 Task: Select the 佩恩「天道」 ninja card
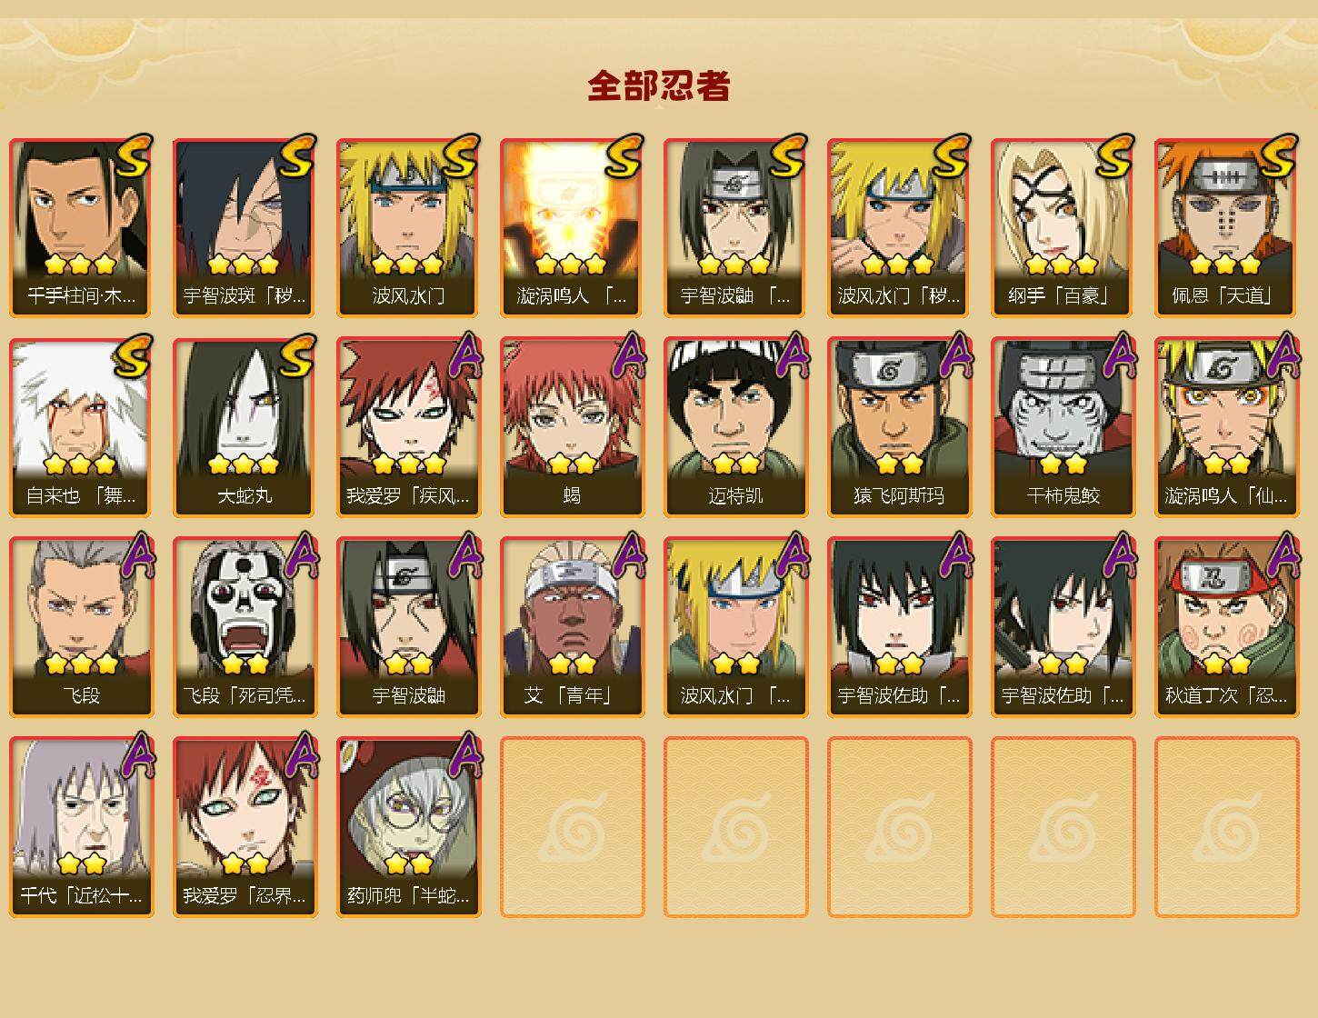click(1227, 227)
